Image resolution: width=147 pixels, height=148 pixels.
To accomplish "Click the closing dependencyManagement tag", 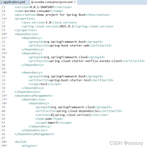I will (34, 134).
